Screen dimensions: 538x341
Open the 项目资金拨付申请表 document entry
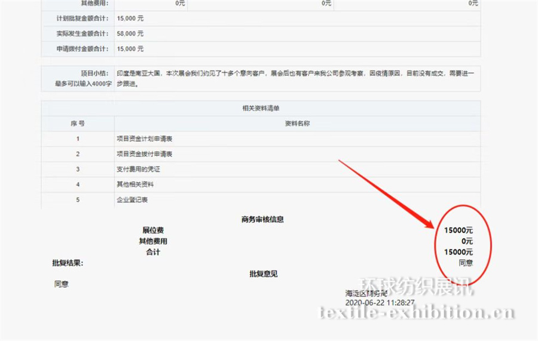coord(145,154)
